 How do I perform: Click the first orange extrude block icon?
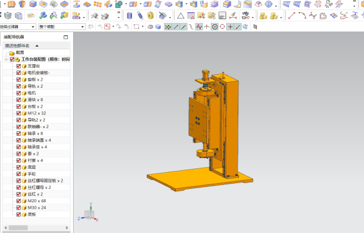tap(12, 4)
